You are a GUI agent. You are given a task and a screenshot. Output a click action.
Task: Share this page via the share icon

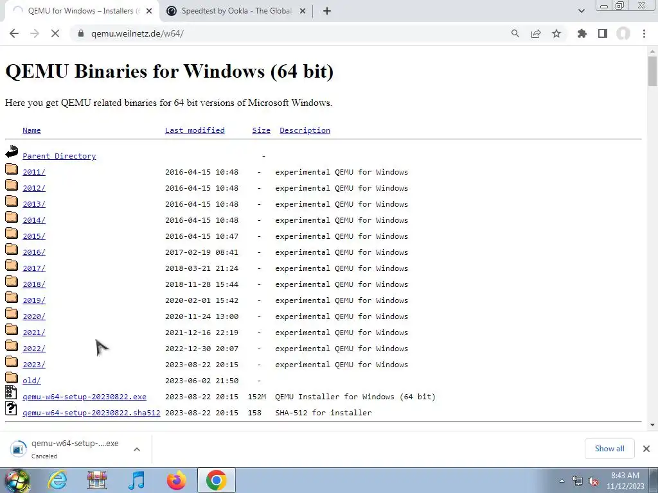pyautogui.click(x=536, y=33)
